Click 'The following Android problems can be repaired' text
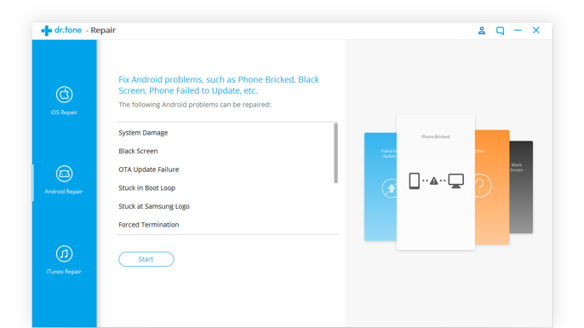Image resolution: width=584 pixels, height=328 pixels. pos(195,105)
